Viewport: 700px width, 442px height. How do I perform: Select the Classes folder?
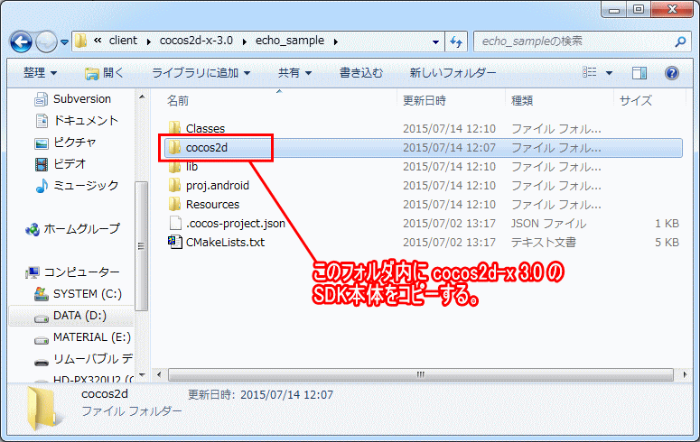[x=205, y=128]
